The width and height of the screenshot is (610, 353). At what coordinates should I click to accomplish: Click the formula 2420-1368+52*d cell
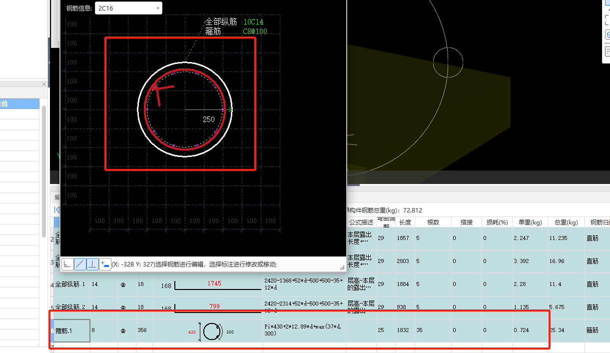pos(304,284)
